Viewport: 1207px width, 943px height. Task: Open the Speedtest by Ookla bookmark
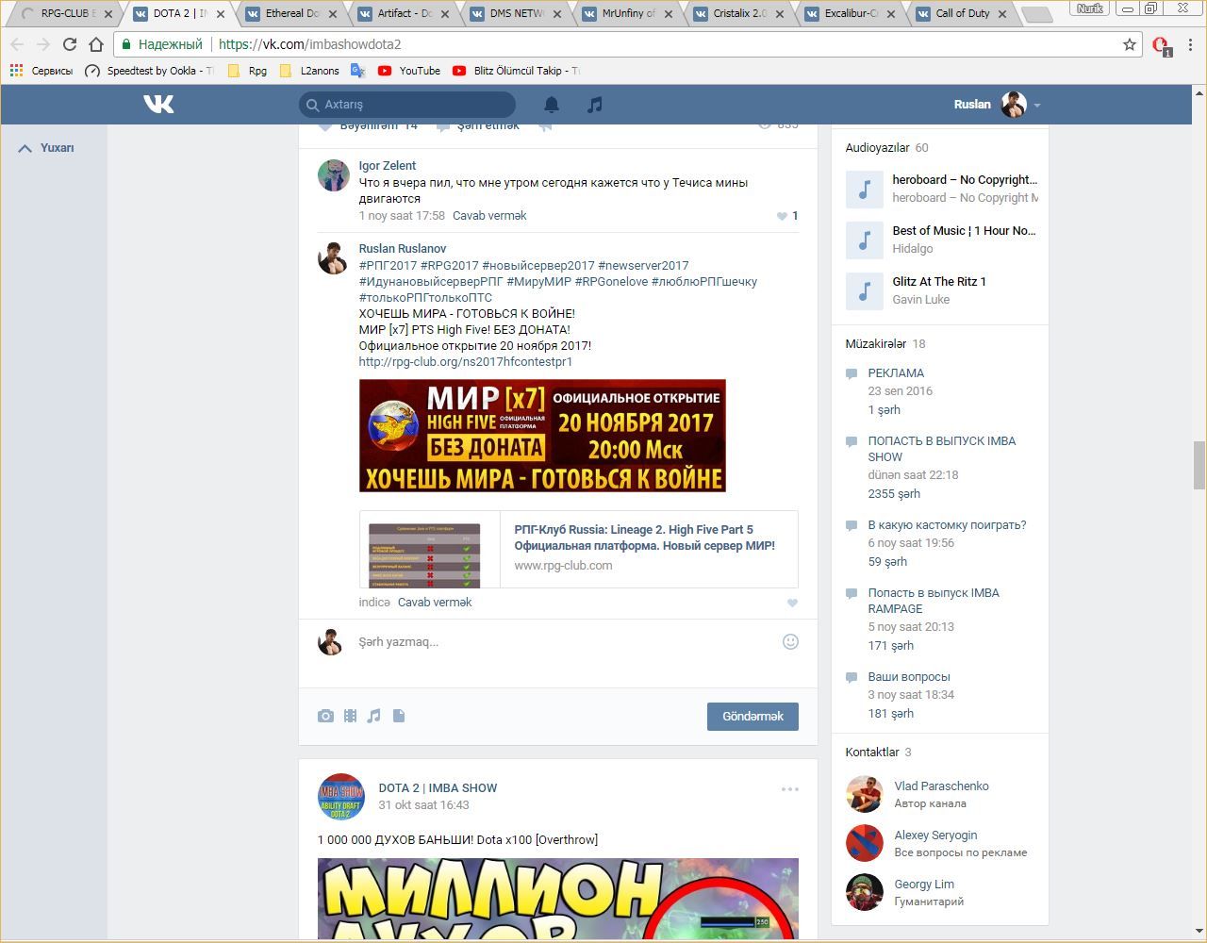coord(149,71)
